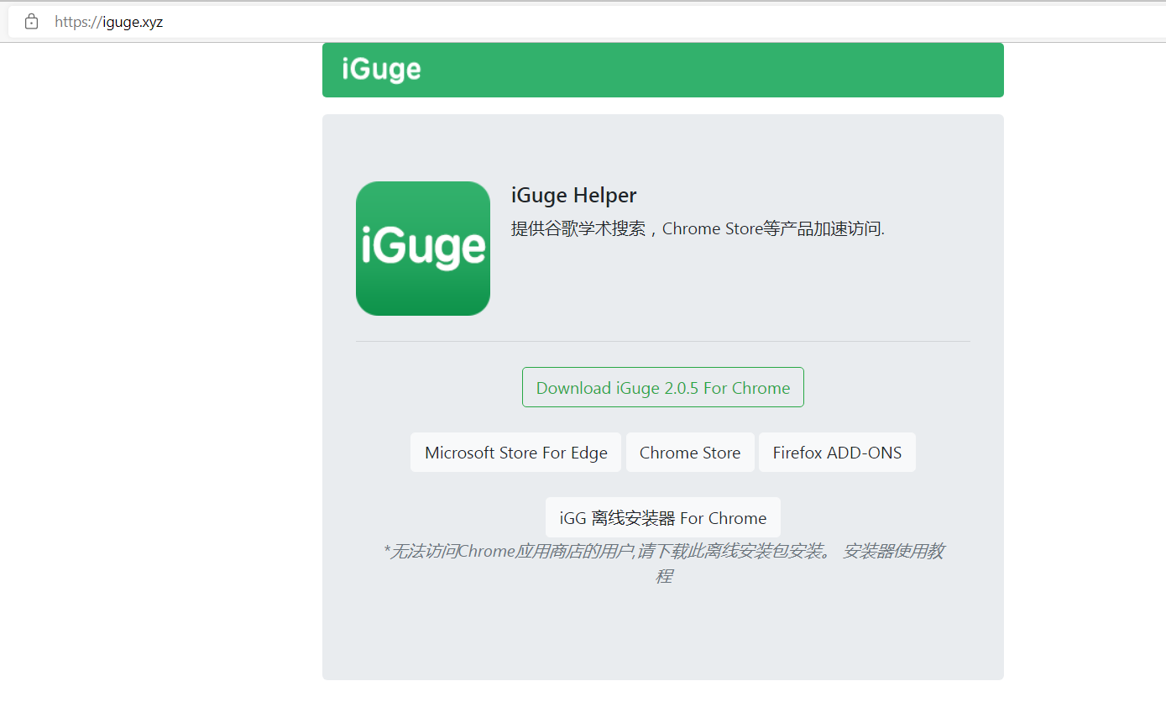The height and width of the screenshot is (723, 1166).
Task: Click the iguge.xyz address bar URL
Action: pyautogui.click(x=109, y=22)
